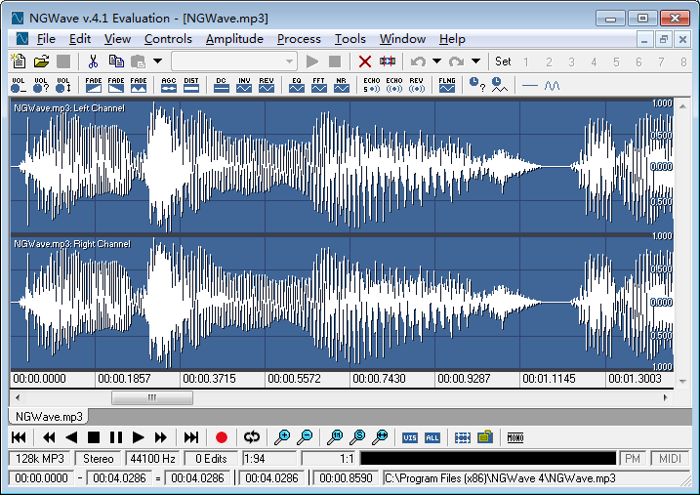This screenshot has width=700, height=495.
Task: Click the red X delete icon
Action: (x=365, y=62)
